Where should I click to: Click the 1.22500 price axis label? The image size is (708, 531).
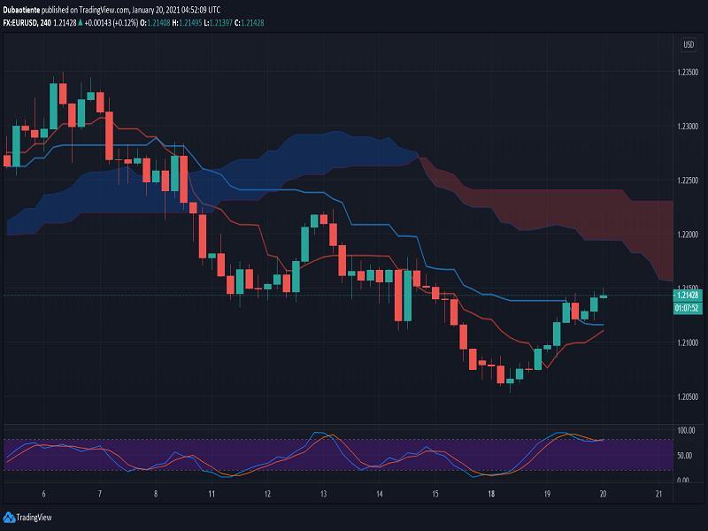point(688,181)
